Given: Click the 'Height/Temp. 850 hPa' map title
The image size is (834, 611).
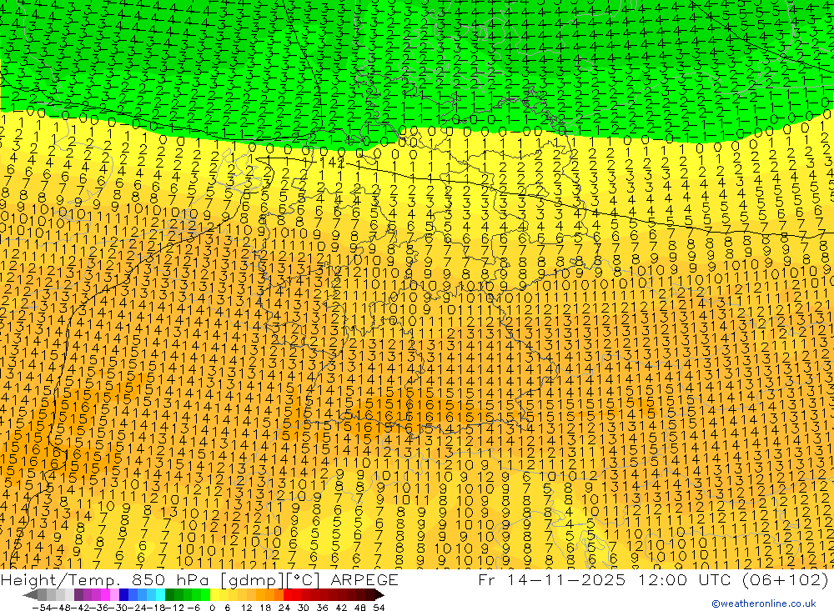Looking at the screenshot, I should pyautogui.click(x=105, y=579).
